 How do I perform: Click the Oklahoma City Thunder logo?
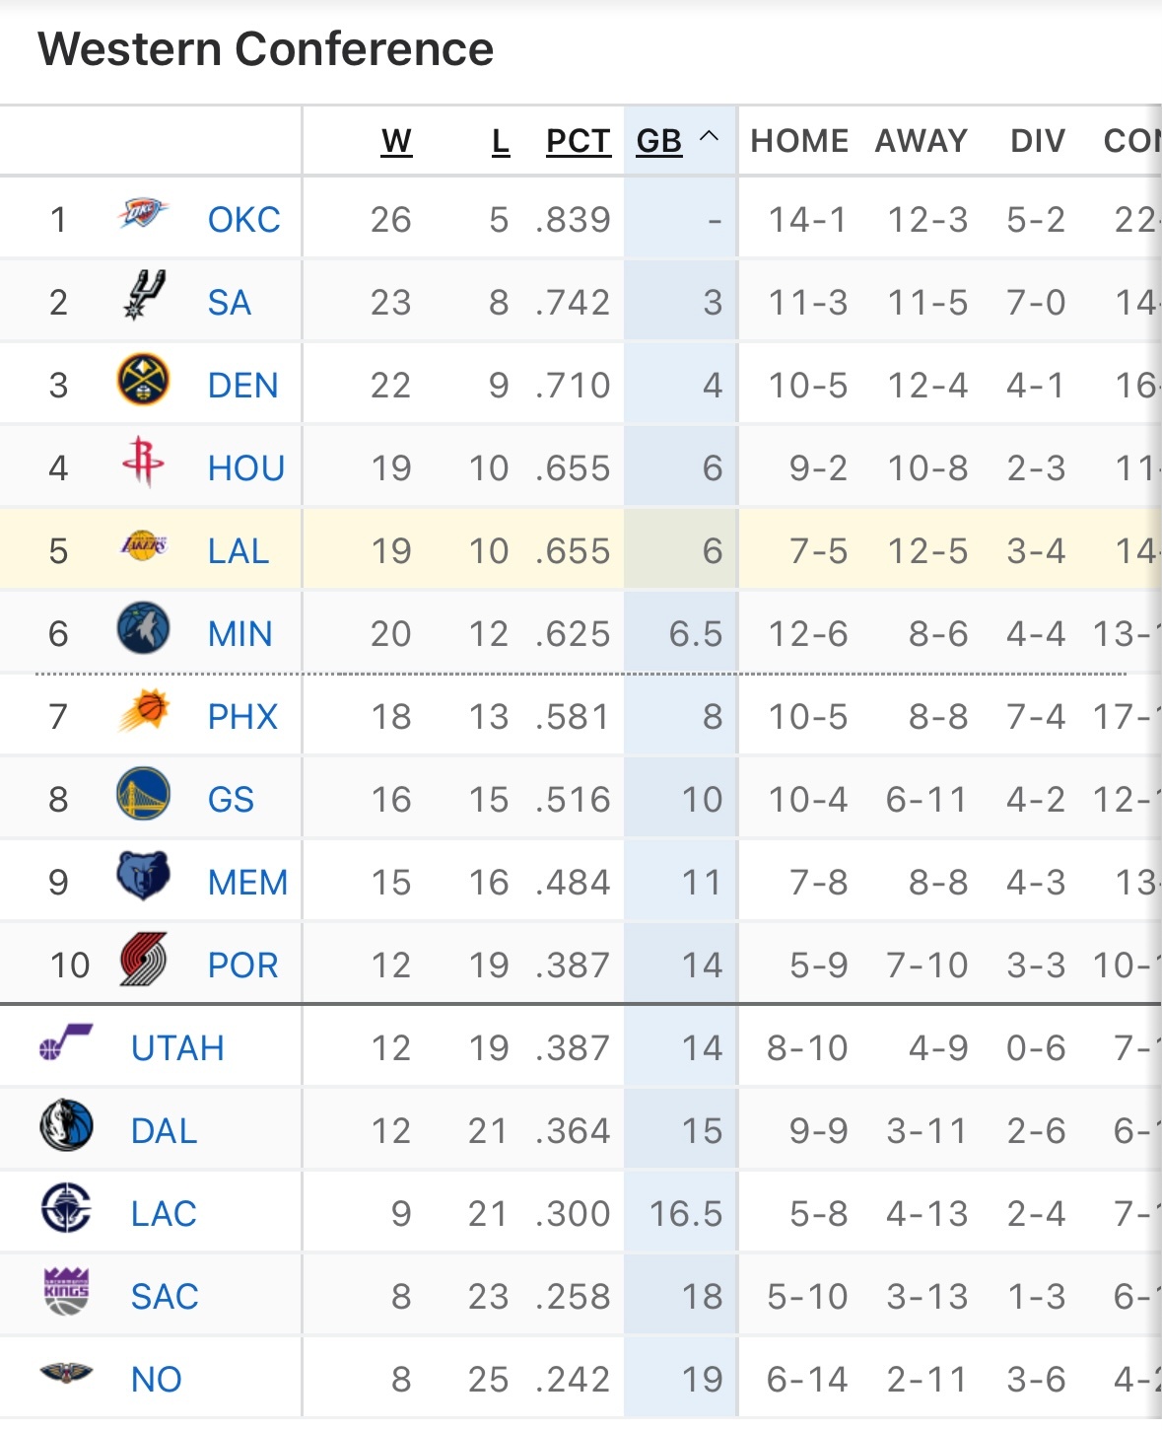tap(144, 213)
